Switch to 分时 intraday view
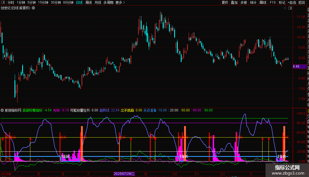 11,2
